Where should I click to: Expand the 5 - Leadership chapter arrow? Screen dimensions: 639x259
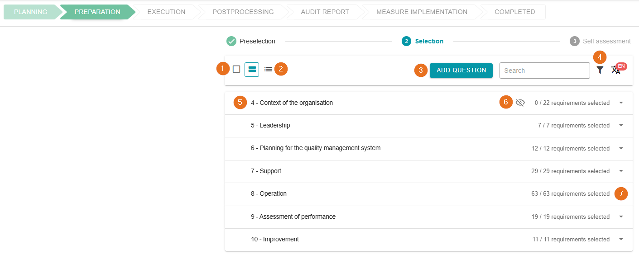621,125
